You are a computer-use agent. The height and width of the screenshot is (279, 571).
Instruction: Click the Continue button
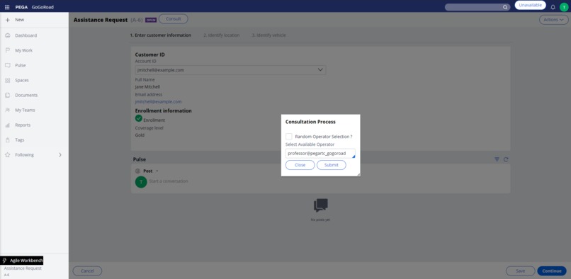(552, 271)
